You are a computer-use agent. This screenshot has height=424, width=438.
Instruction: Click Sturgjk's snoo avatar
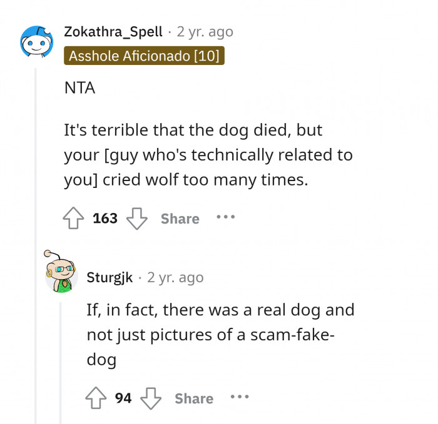[x=60, y=272]
